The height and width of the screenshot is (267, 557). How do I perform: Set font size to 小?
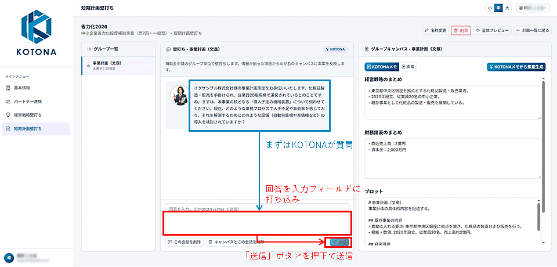tap(490, 8)
